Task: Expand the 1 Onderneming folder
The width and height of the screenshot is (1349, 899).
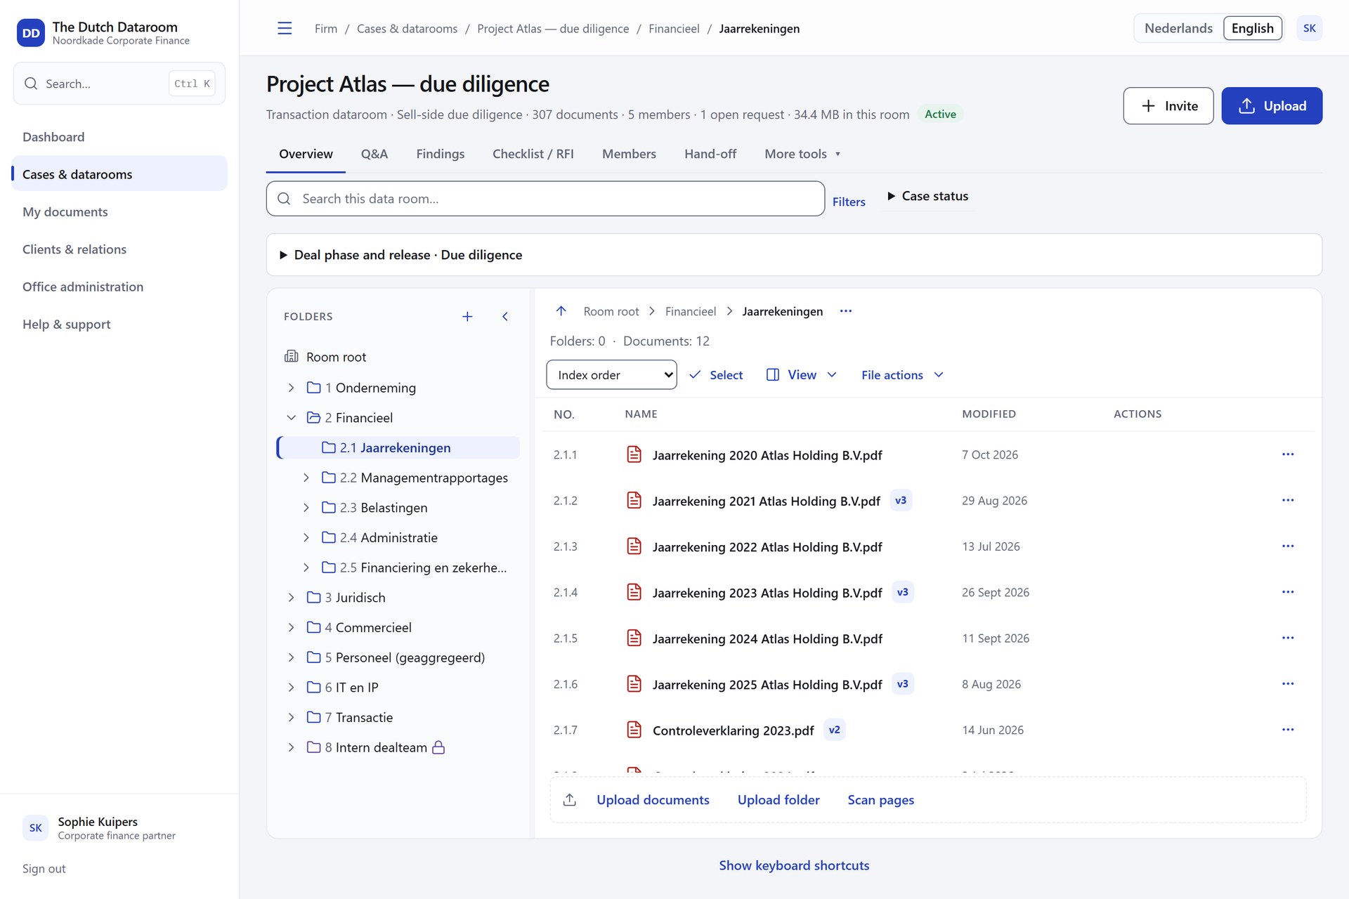Action: click(x=291, y=388)
